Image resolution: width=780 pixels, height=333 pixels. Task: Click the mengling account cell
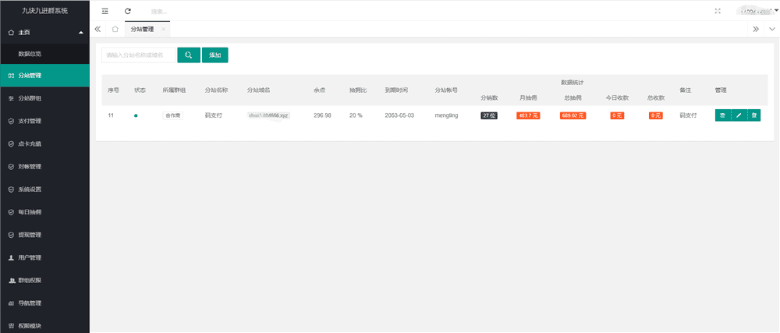446,115
